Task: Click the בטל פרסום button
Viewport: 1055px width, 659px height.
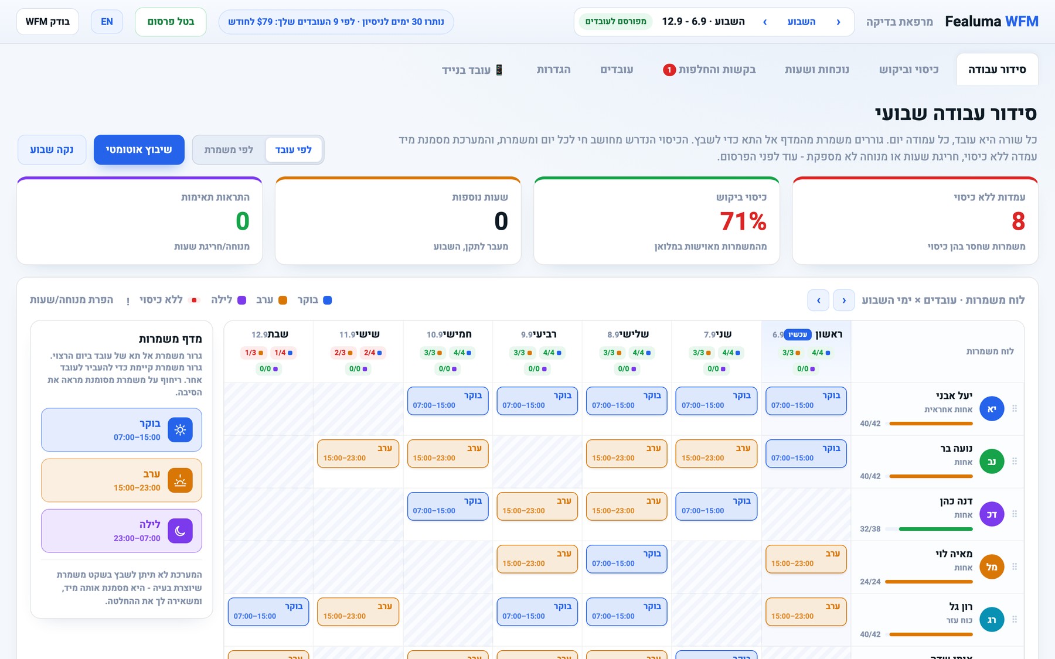Action: tap(171, 22)
